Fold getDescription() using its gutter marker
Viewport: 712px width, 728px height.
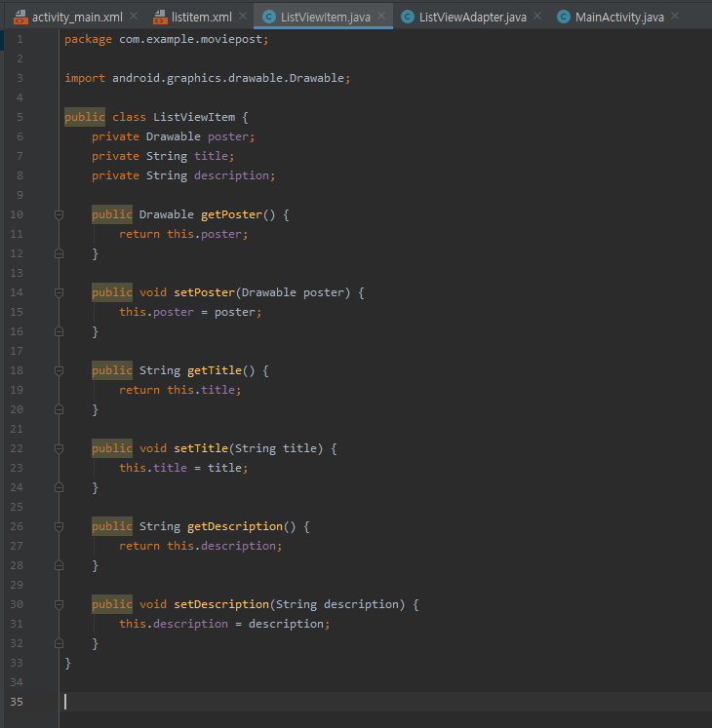pos(59,526)
